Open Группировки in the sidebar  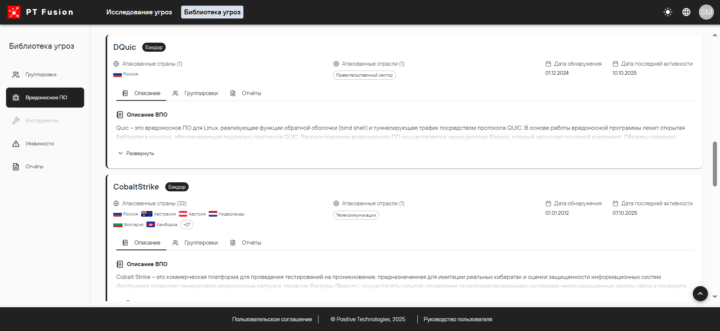[41, 75]
